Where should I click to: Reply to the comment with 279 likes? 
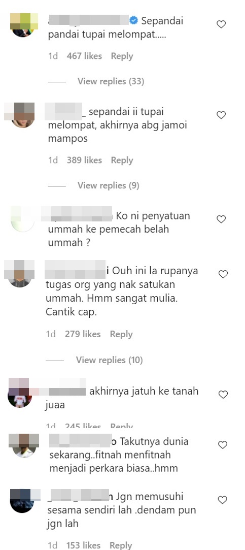pyautogui.click(x=121, y=334)
